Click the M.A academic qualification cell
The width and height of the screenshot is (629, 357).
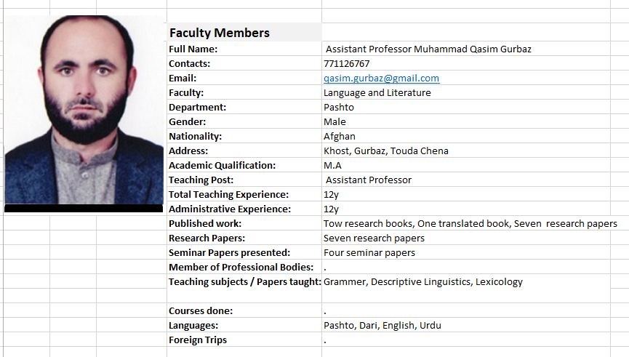466,165
